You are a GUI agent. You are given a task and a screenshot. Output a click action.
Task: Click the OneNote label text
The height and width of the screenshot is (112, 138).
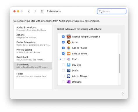tap(77, 82)
